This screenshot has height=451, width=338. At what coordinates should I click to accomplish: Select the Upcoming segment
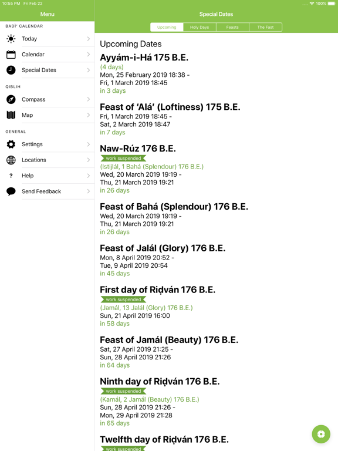(x=167, y=27)
